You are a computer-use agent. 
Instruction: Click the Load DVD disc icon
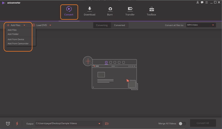tap(34, 25)
